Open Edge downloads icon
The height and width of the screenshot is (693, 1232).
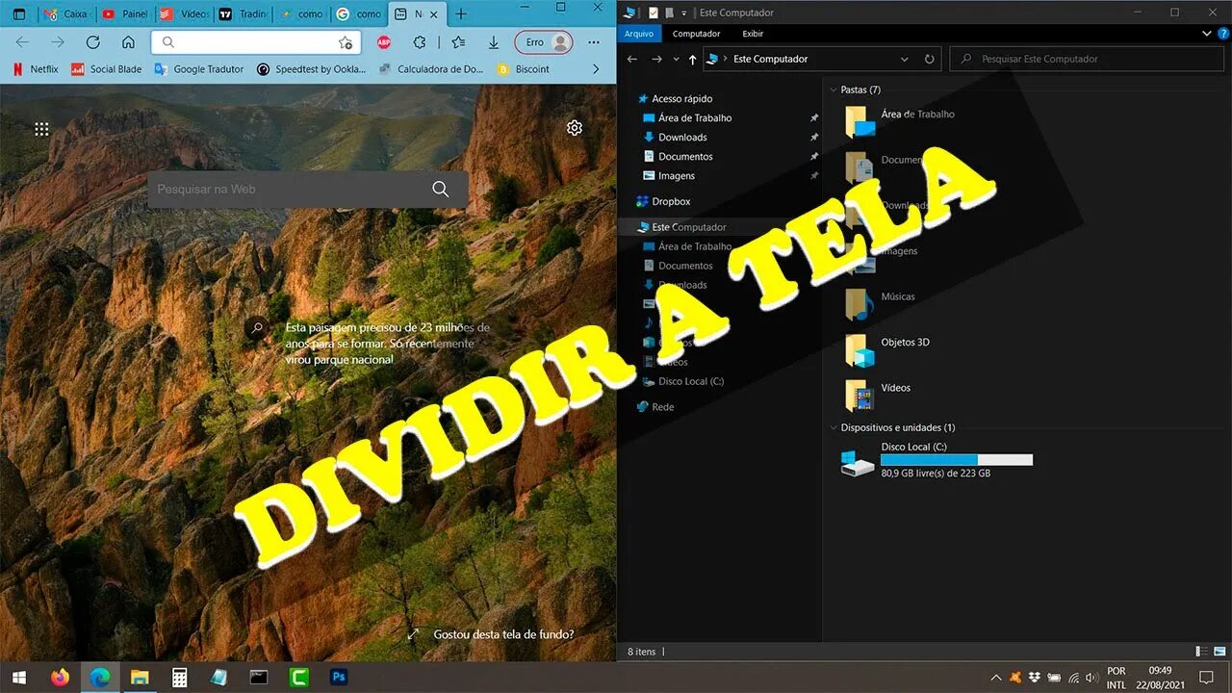pos(494,42)
